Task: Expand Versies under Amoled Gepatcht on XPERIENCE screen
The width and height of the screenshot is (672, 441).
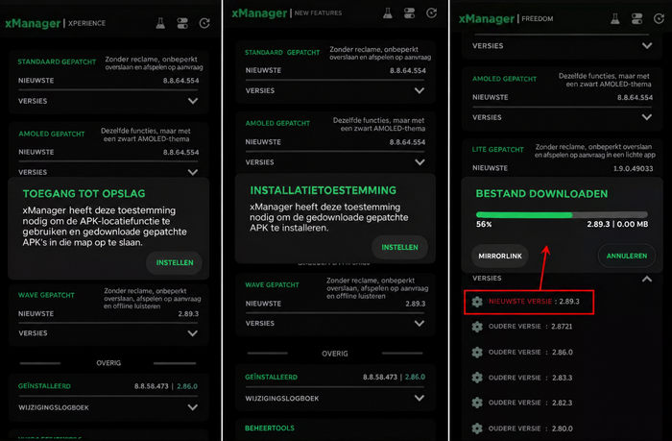Action: (x=193, y=172)
